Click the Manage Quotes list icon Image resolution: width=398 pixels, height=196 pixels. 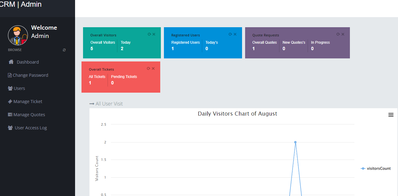click(x=10, y=115)
